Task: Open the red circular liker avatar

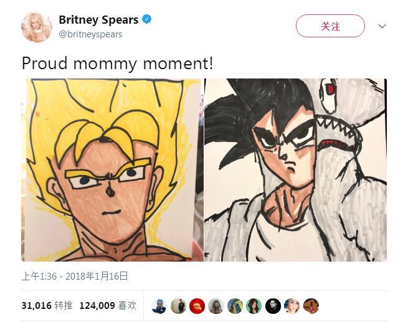Action: pyautogui.click(x=197, y=306)
